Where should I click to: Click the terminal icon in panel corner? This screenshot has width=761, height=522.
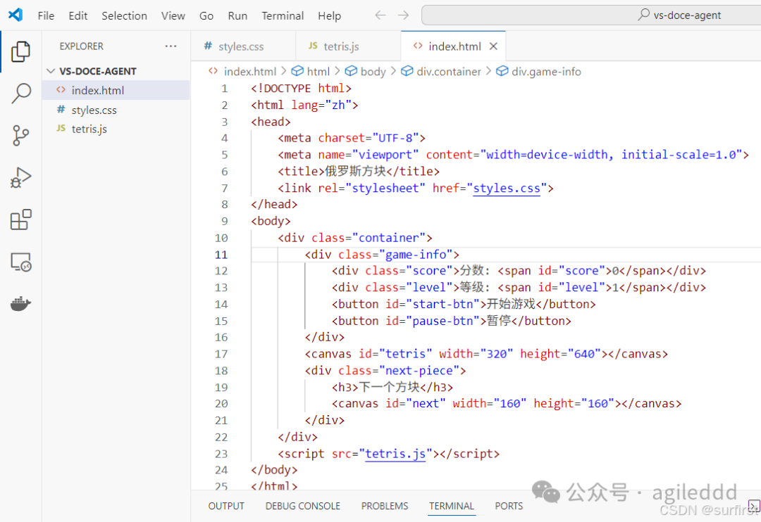[x=754, y=506]
